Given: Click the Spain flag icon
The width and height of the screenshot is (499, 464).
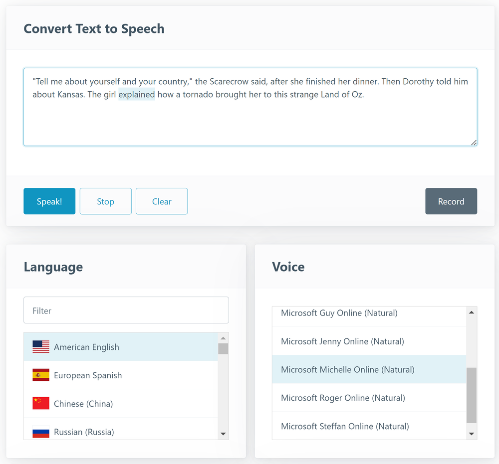Looking at the screenshot, I should click(x=41, y=375).
